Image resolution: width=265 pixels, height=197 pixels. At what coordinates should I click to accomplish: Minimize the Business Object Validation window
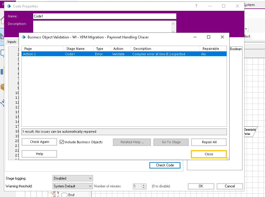click(195, 37)
